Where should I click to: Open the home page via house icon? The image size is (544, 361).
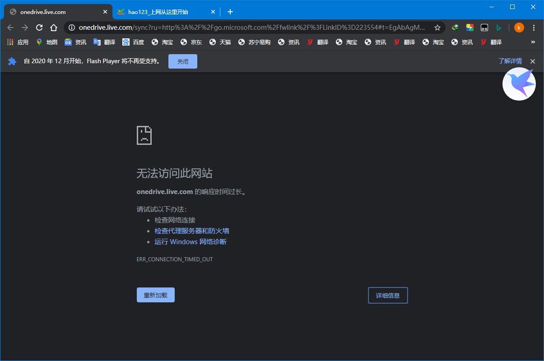[x=54, y=28]
